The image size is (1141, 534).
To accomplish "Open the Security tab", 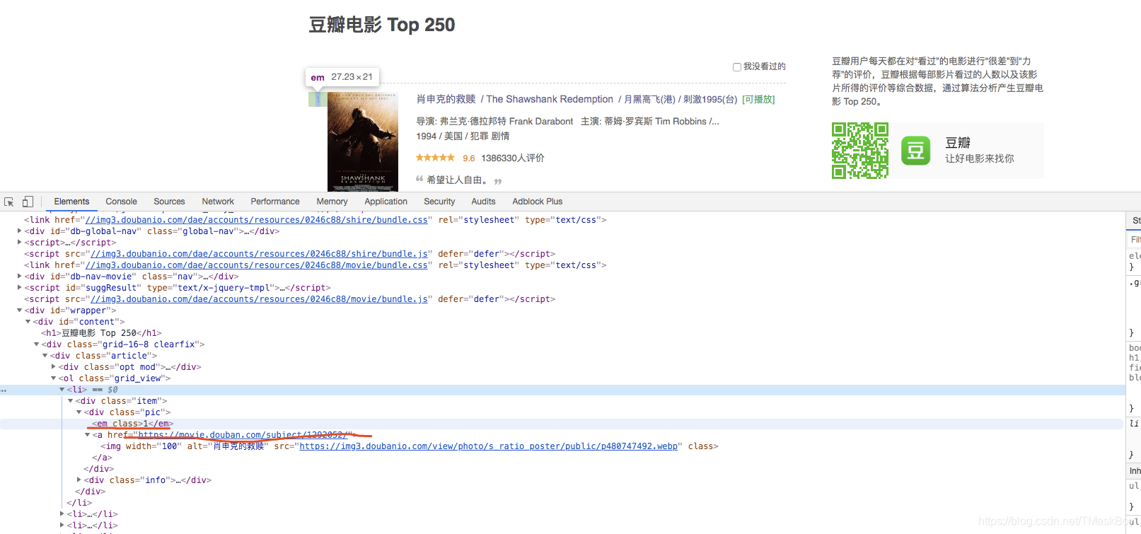I will 439,202.
